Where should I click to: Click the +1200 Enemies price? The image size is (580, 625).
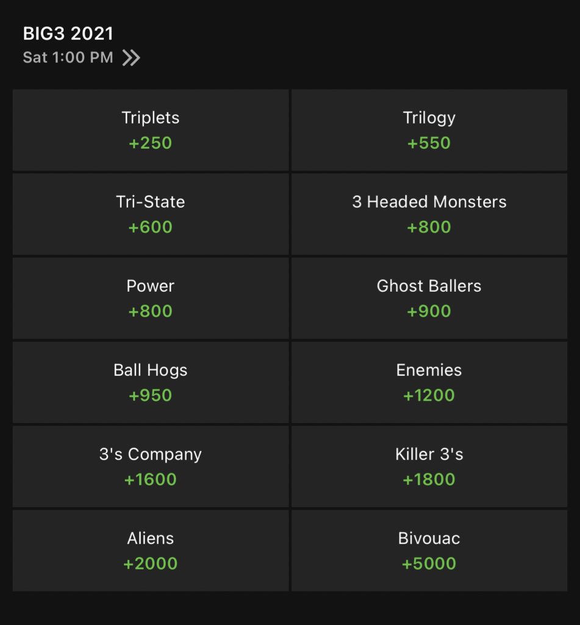(429, 396)
